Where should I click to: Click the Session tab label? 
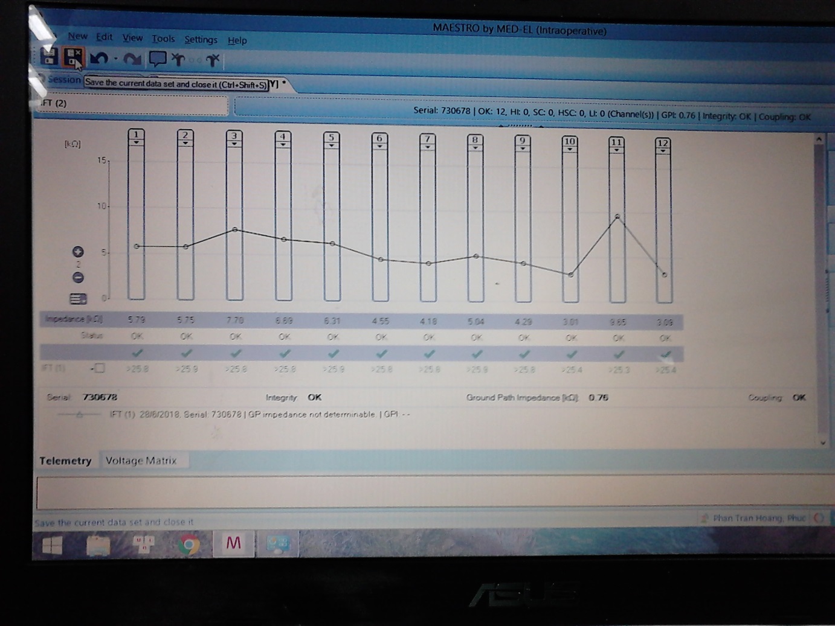click(63, 80)
